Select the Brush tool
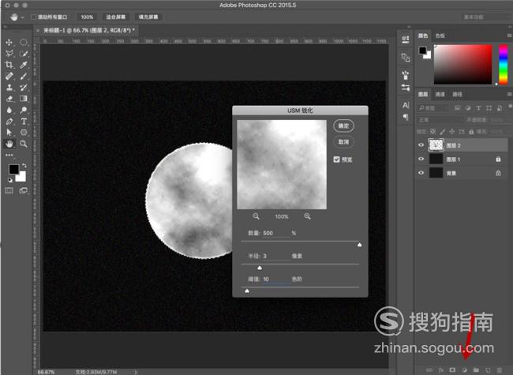 click(x=23, y=76)
